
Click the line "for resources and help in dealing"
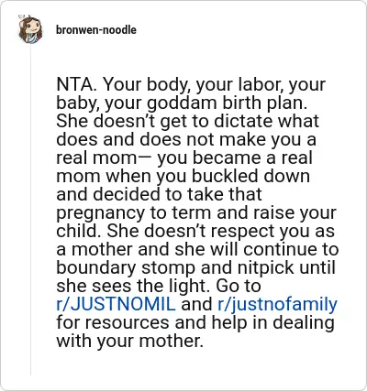(195, 322)
